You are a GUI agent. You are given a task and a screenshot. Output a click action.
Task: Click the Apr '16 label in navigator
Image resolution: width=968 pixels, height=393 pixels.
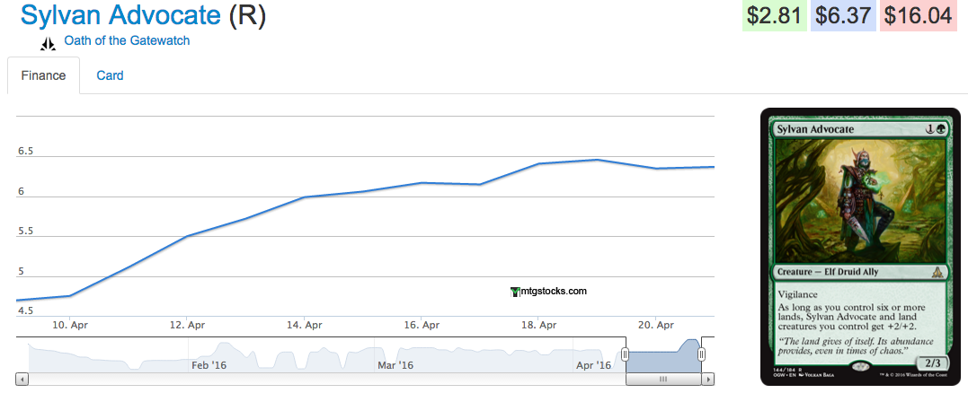tap(592, 365)
